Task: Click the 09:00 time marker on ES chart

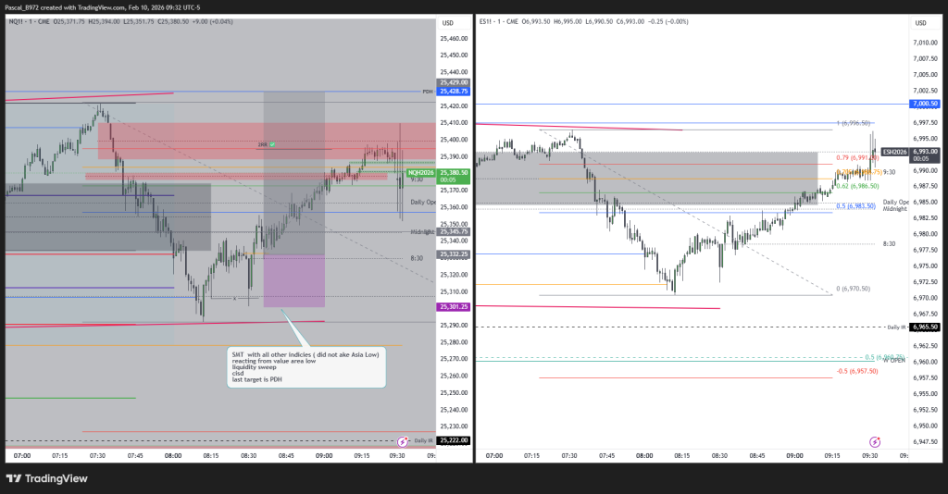Action: point(795,456)
